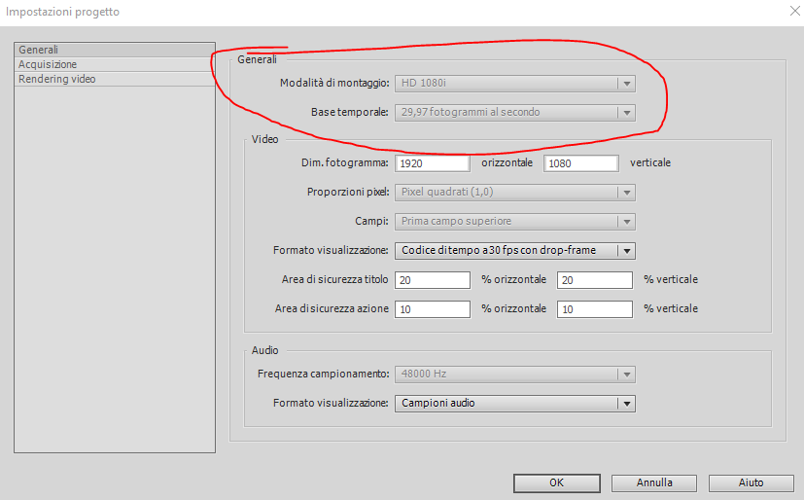Click the vertical frame size field 1080
This screenshot has height=500, width=804.
[581, 163]
